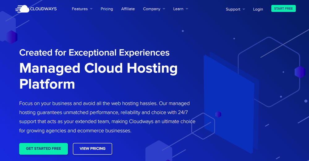Expand the Features dropdown arrow
309x161 pixels.
pos(91,9)
